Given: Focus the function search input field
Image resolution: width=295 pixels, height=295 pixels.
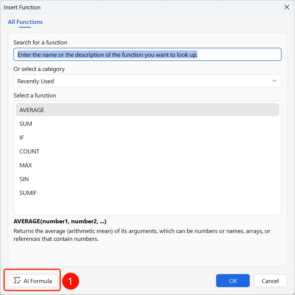Looking at the screenshot, I should 147,55.
